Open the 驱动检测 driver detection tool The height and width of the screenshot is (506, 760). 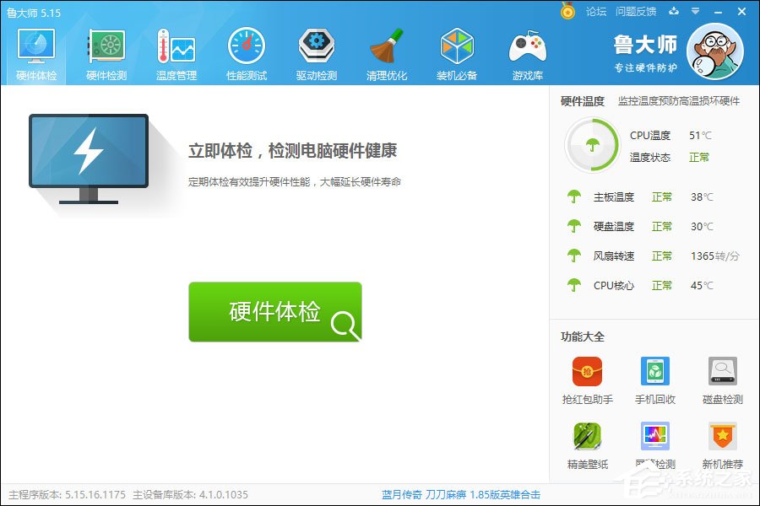[x=315, y=51]
